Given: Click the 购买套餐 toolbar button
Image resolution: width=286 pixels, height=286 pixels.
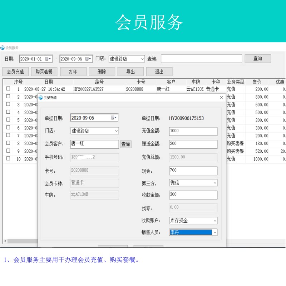Looking at the screenshot, I should 44,71.
